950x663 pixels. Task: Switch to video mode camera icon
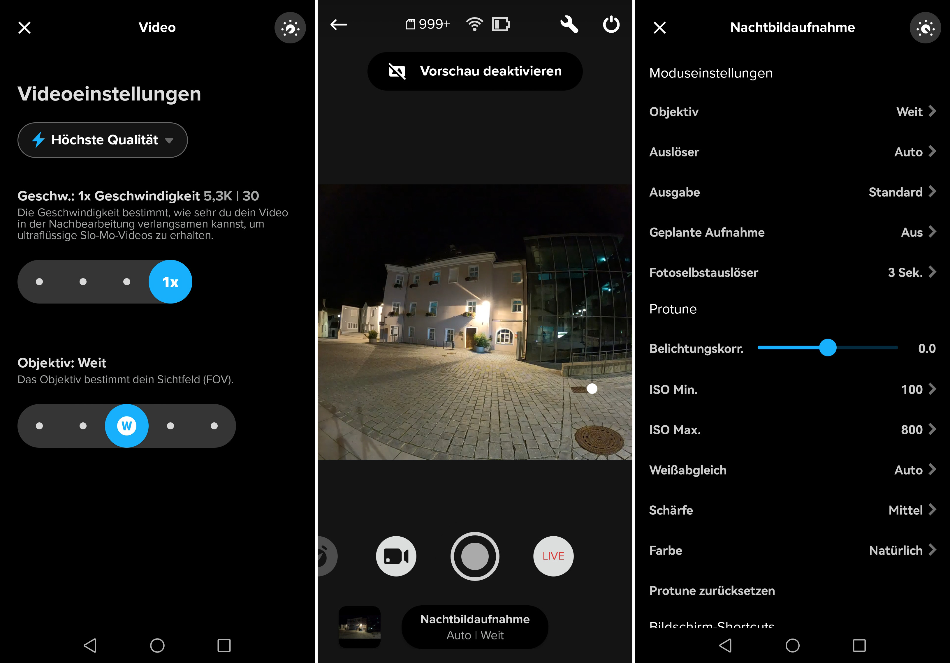pyautogui.click(x=396, y=556)
